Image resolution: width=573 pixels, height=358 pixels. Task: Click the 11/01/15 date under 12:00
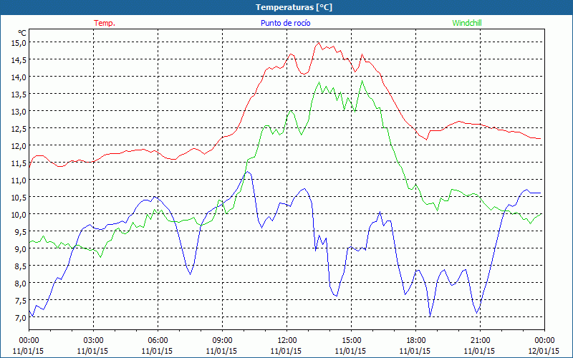click(x=286, y=351)
